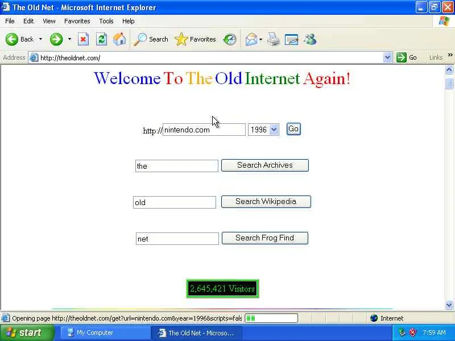The image size is (455, 341).
Task: Click the vertical scrollbar thumb
Action: (x=449, y=84)
